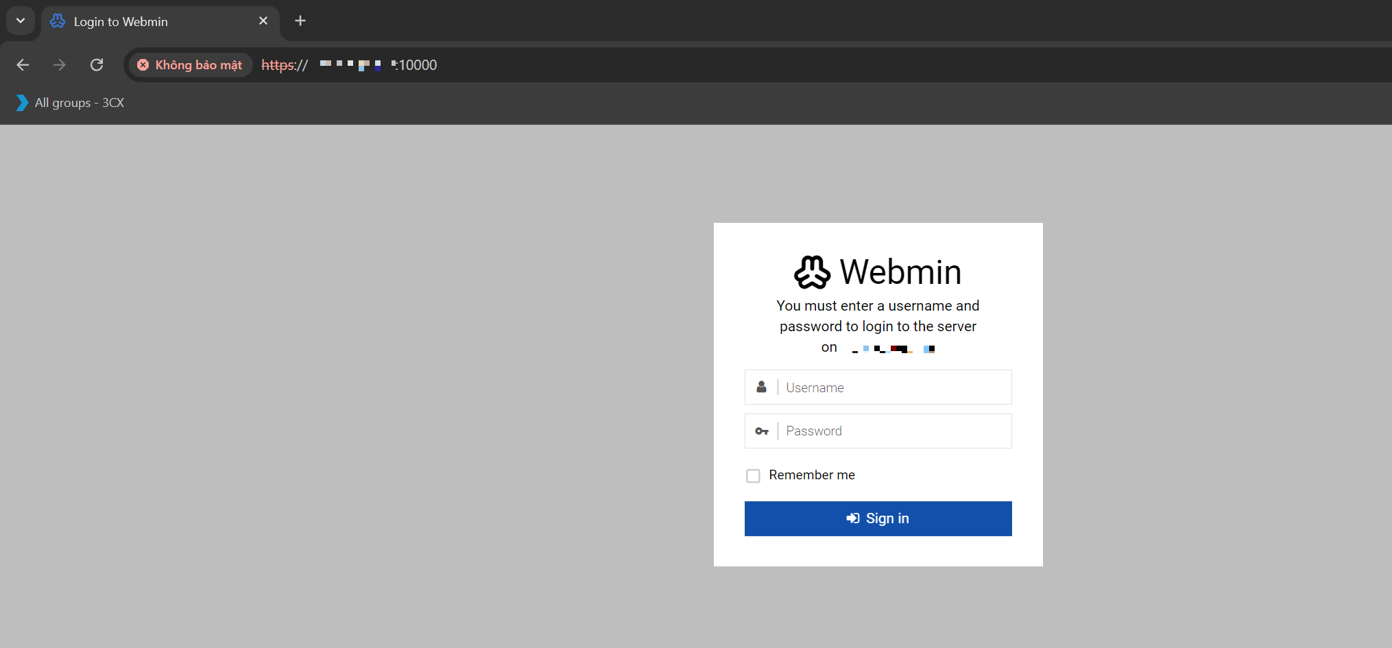Click the Webmin logo icon

[813, 272]
